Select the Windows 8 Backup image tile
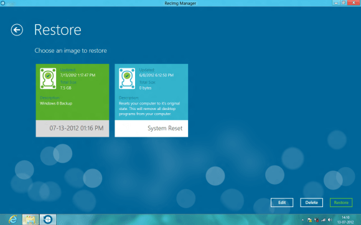The width and height of the screenshot is (361, 225). click(x=72, y=101)
